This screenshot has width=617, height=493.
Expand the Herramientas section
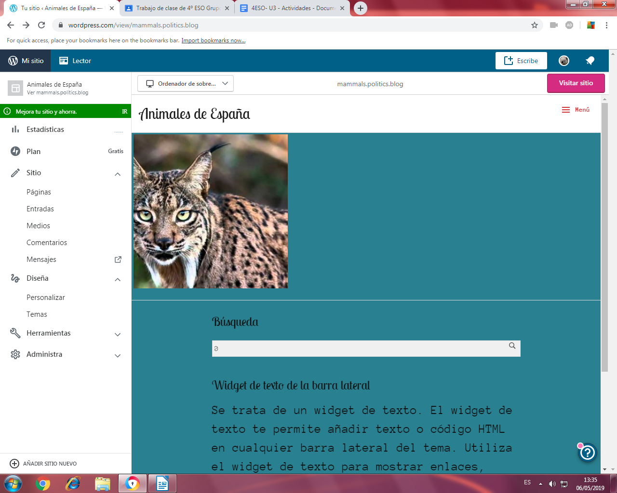click(118, 334)
